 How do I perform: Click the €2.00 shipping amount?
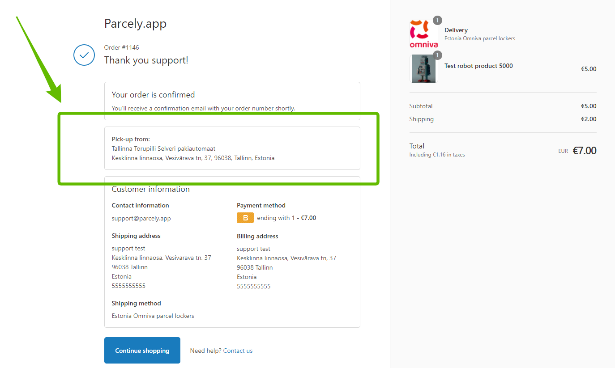pos(589,119)
